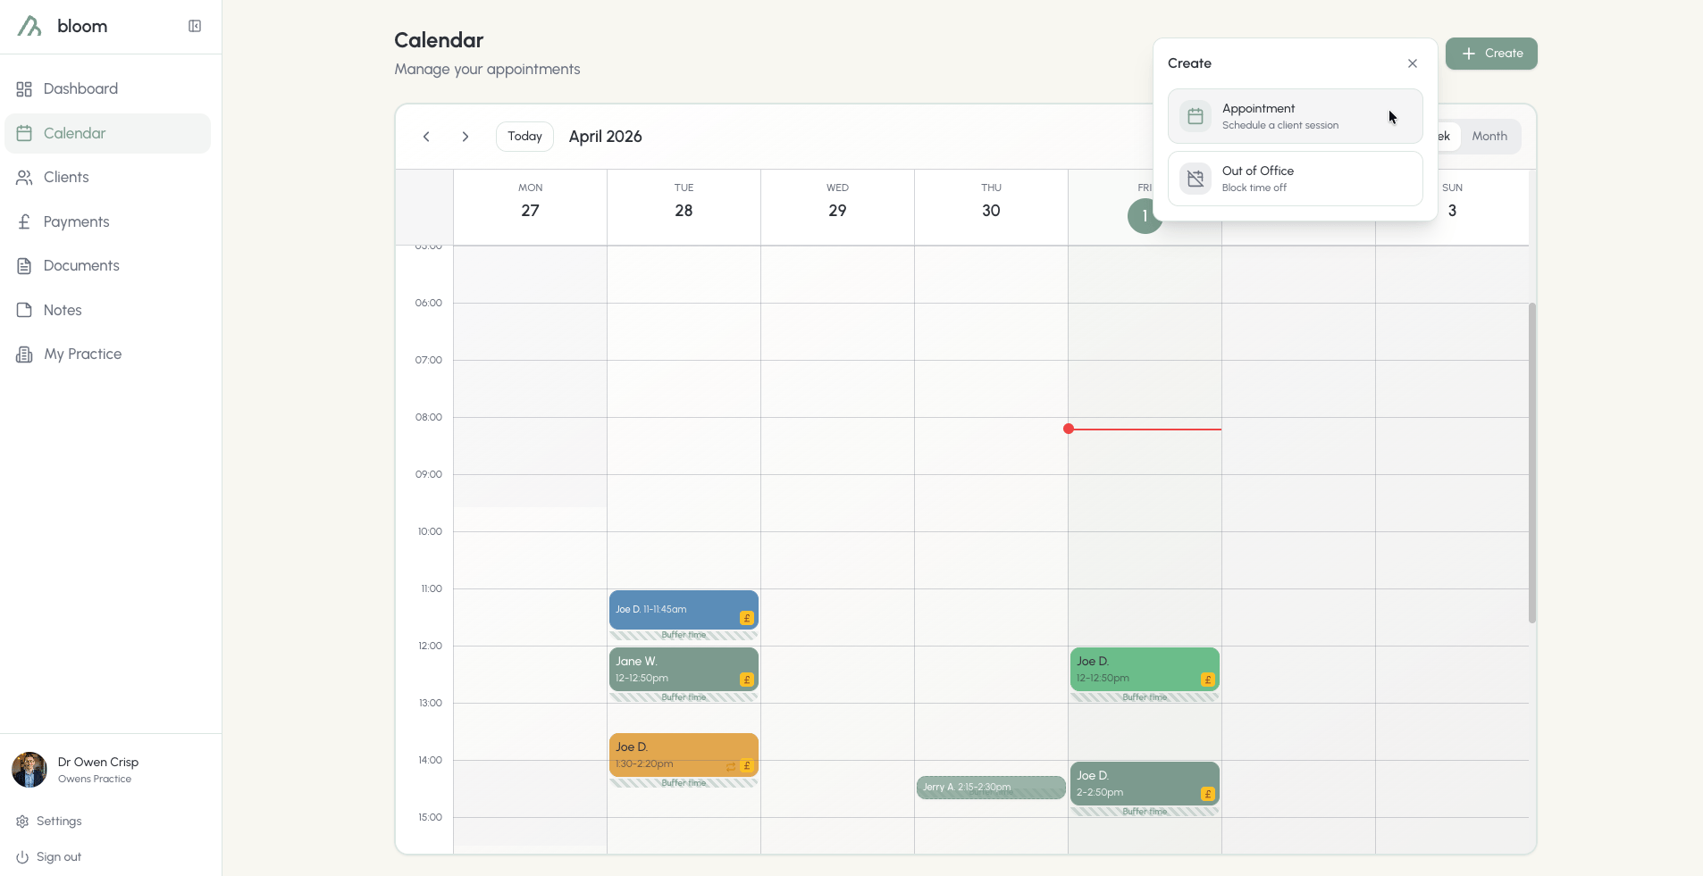The width and height of the screenshot is (1703, 876).
Task: Click the calendar vertical scrollbar
Action: point(1532,463)
